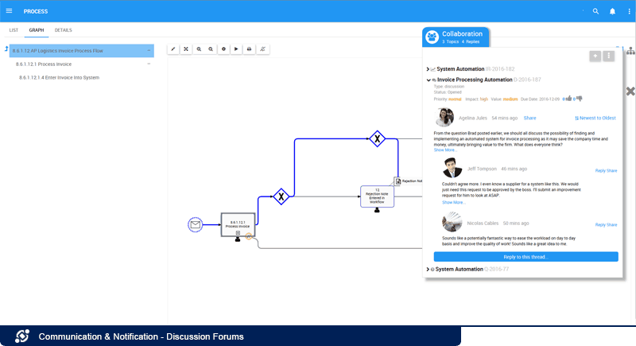Image resolution: width=636 pixels, height=346 pixels.
Task: Click the thumbs down icon on the discussion
Action: [x=579, y=99]
